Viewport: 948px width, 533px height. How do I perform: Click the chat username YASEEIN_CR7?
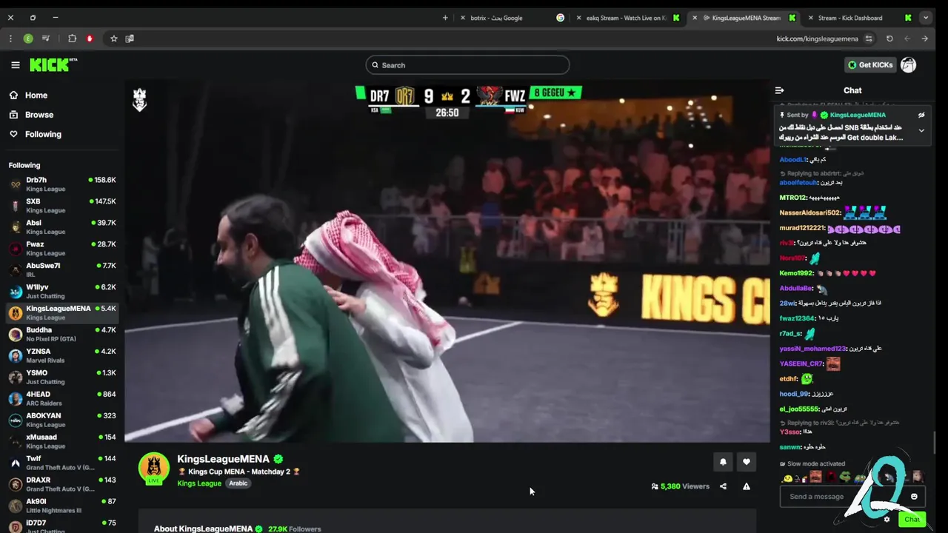[801, 364]
